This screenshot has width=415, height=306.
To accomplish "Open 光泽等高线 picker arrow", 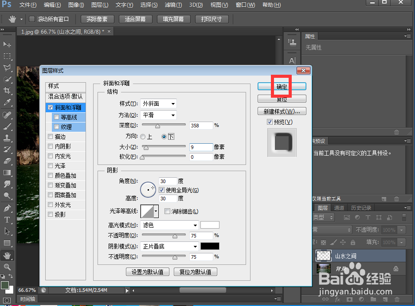I will [156, 211].
